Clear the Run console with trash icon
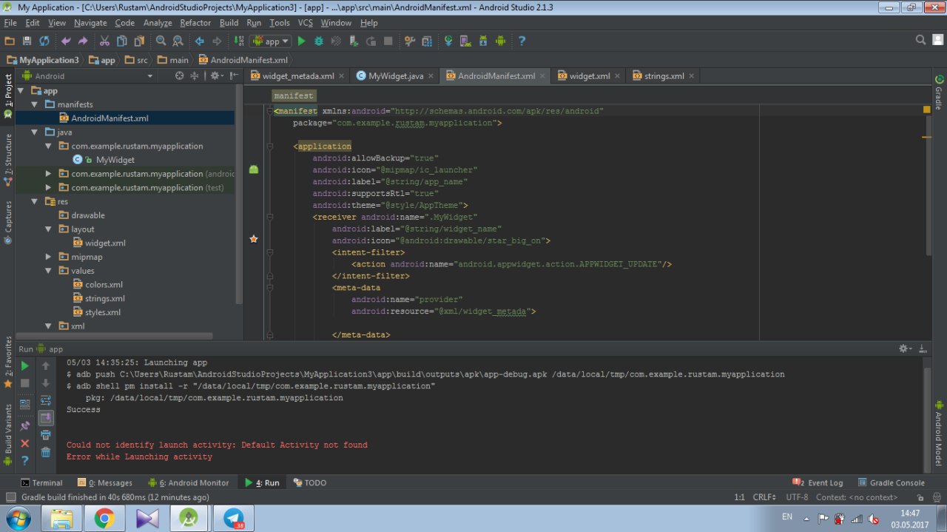 coord(46,452)
